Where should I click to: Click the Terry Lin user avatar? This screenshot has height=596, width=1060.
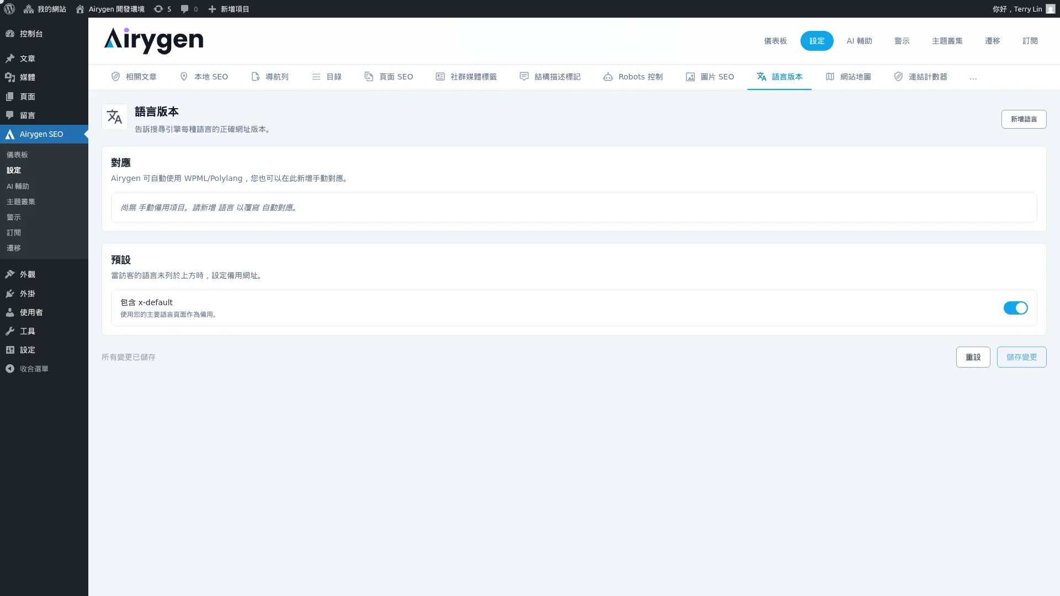pos(1050,9)
